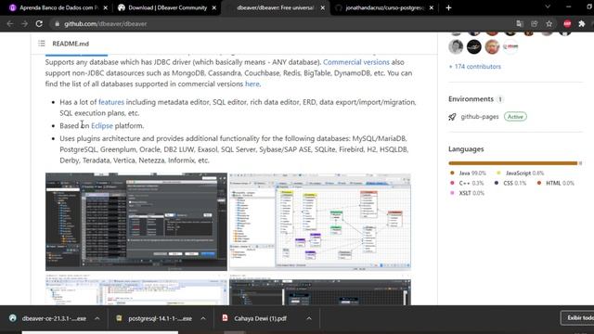Open a new browser tab
The image size is (594, 334).
448,7
